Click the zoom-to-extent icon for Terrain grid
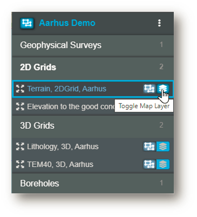Viewport: 197px width, 217px height. (20, 89)
